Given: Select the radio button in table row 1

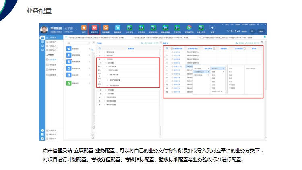Looking at the screenshot, I should 172,52.
